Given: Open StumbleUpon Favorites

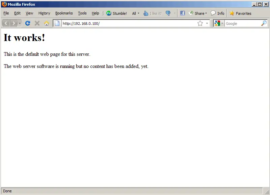Looking at the screenshot, I should (x=240, y=13).
